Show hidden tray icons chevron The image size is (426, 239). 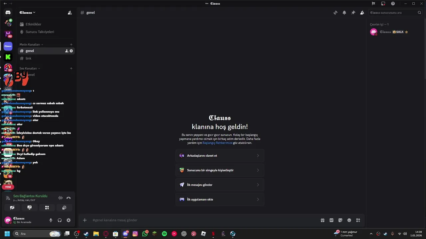(x=371, y=234)
